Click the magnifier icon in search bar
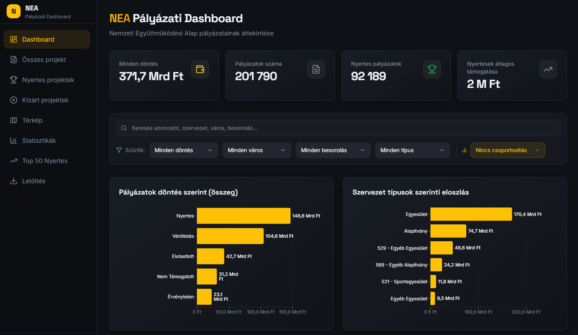578x335 pixels. pyautogui.click(x=124, y=128)
